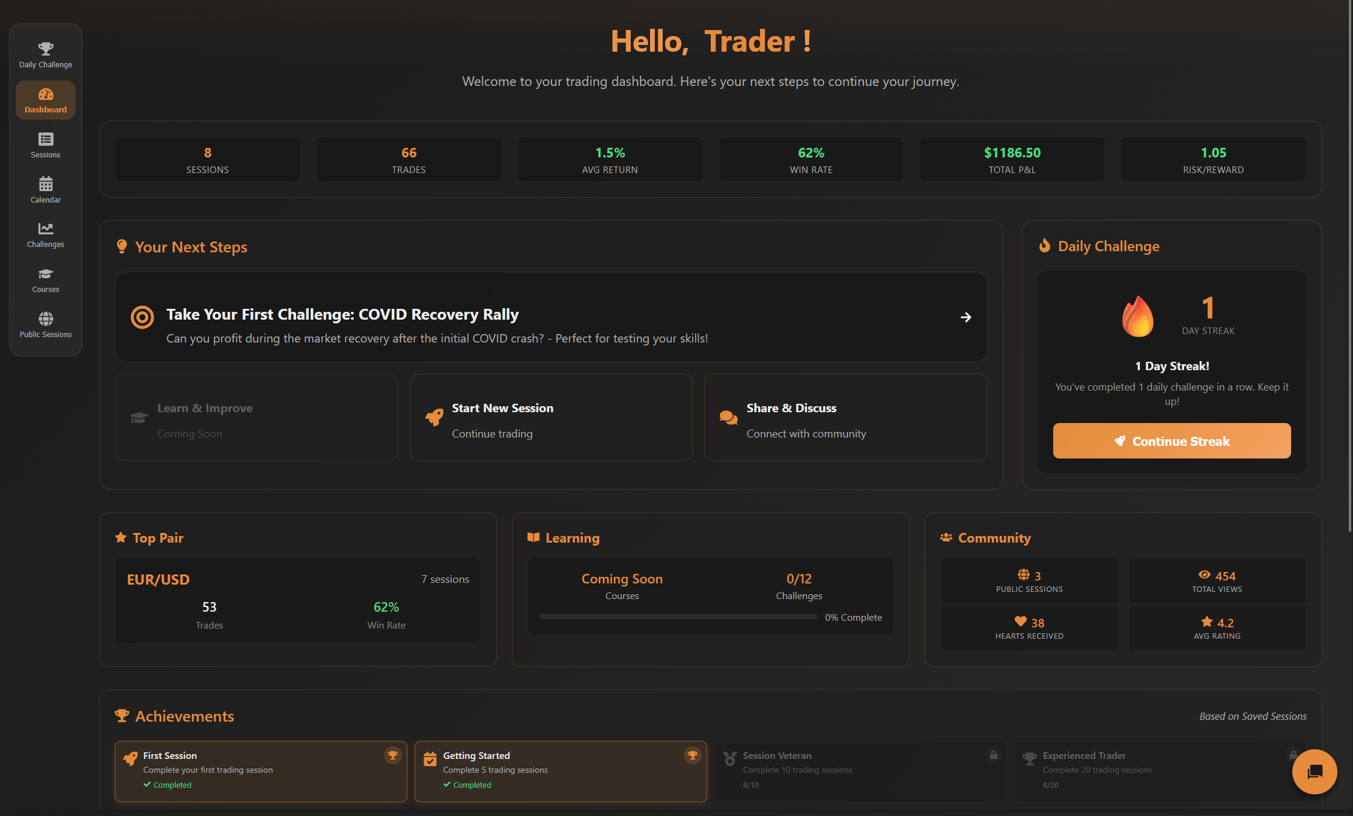Open the Calendar icon in sidebar

coord(46,184)
